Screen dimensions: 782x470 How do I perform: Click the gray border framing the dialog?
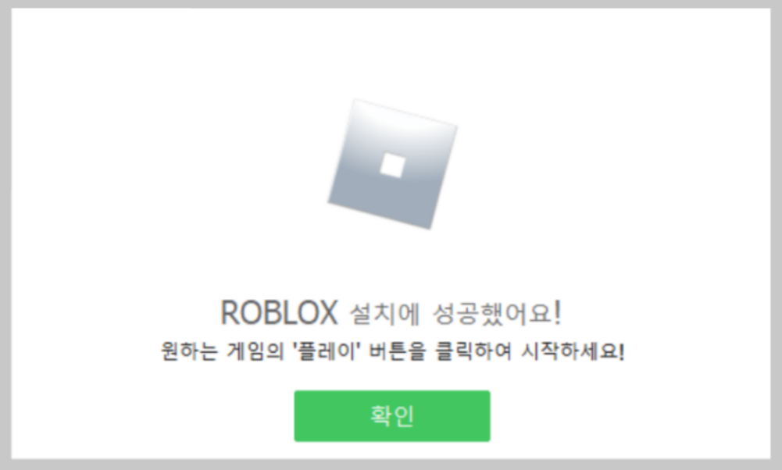coord(391,3)
